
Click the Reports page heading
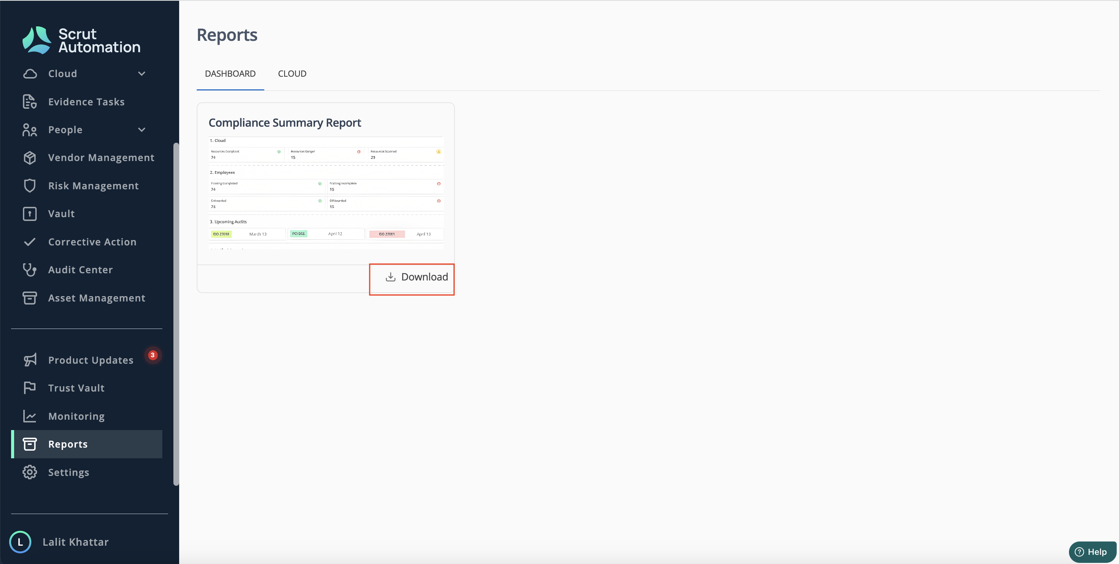(x=227, y=35)
